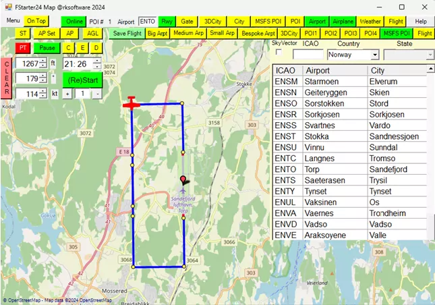Enable the SkyVector checkbox
This screenshot has height=305, width=435.
(277, 53)
